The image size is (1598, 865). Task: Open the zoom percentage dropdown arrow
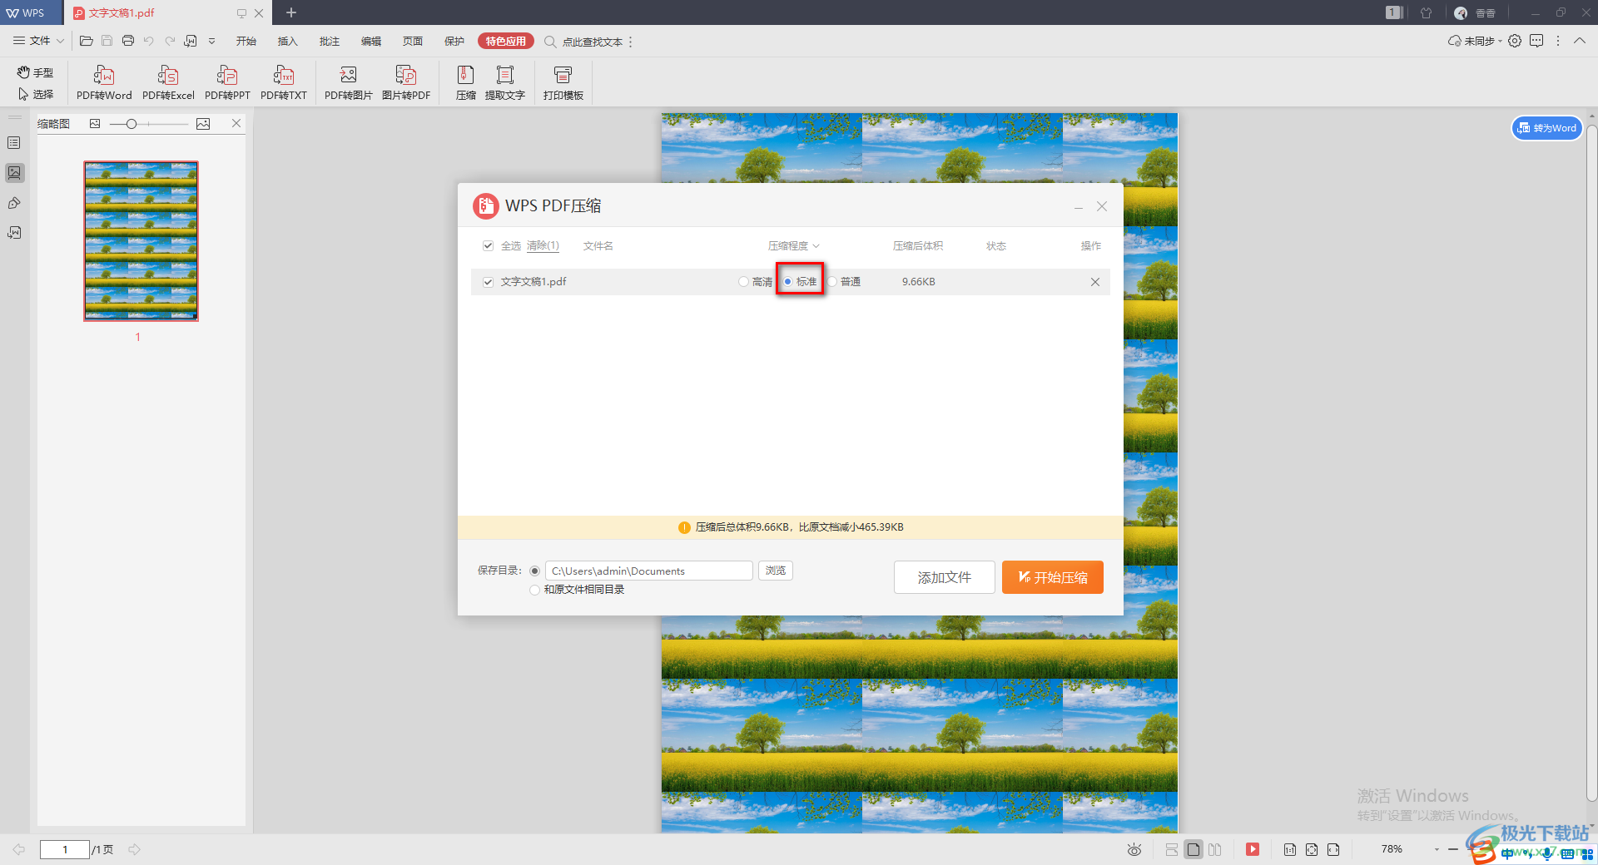(x=1437, y=849)
